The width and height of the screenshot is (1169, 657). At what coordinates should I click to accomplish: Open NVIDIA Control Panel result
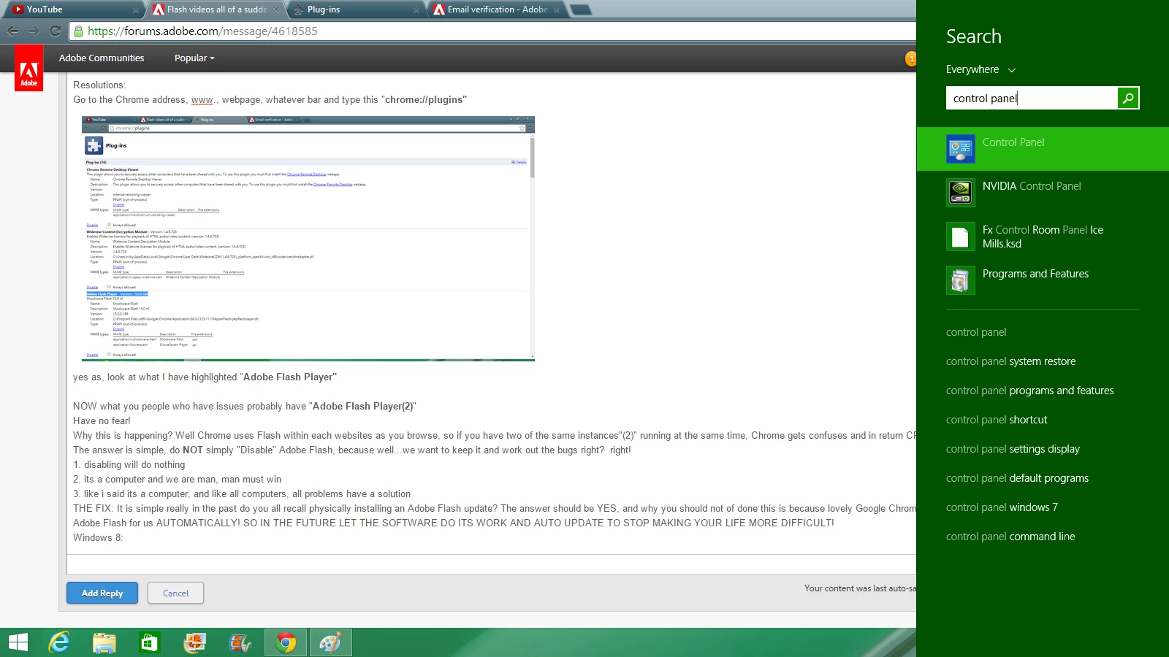tap(1043, 193)
